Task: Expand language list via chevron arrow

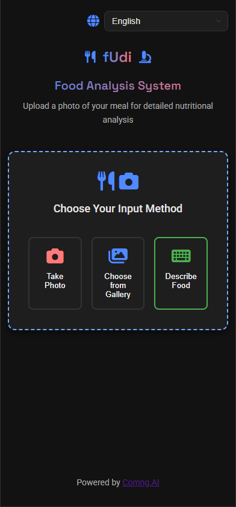Action: tap(219, 21)
